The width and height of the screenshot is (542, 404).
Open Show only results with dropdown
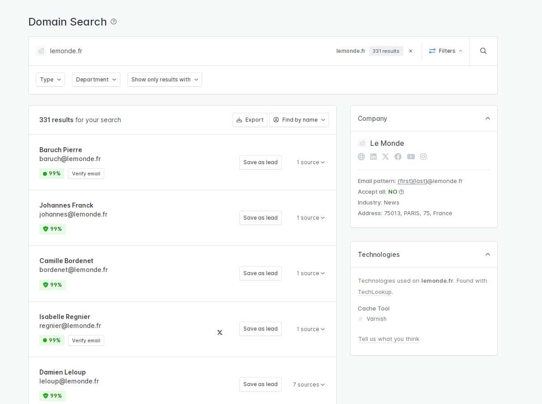tap(165, 80)
